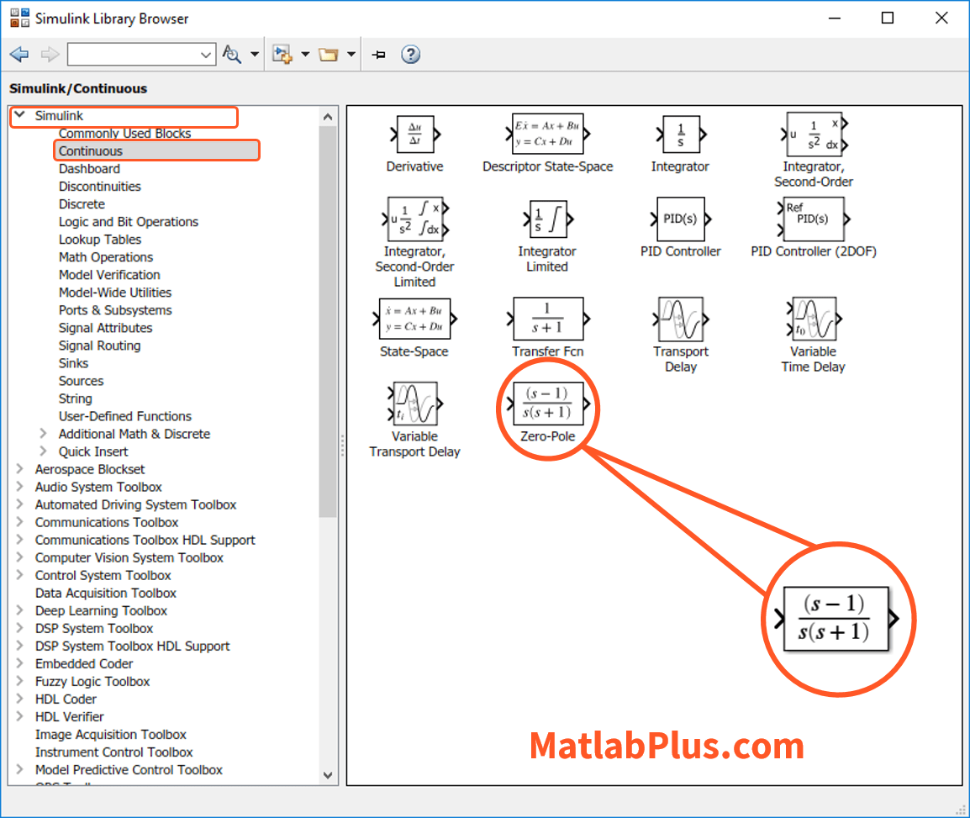Viewport: 970px width, 818px height.
Task: Select Control System Toolbox entry
Action: [x=103, y=575]
